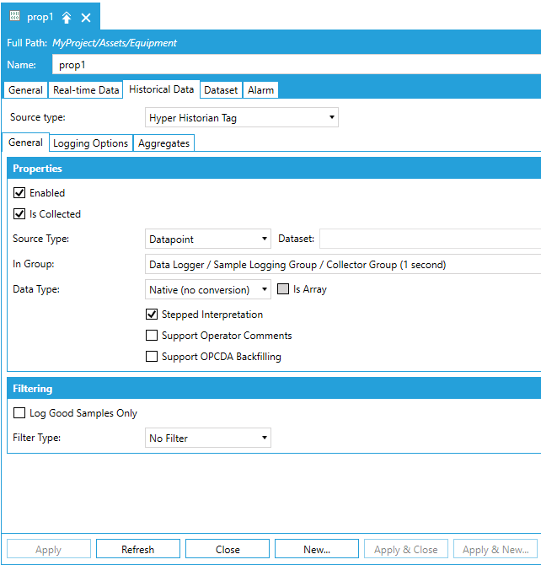Image resolution: width=541 pixels, height=565 pixels.
Task: Open the No Filter type dropdown
Action: click(208, 439)
